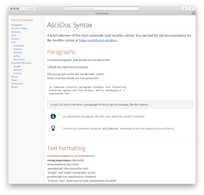Image resolution: width=204 pixels, height=195 pixels.
Task: Click the AsciiDoc Syntax page title
Action: click(x=69, y=25)
